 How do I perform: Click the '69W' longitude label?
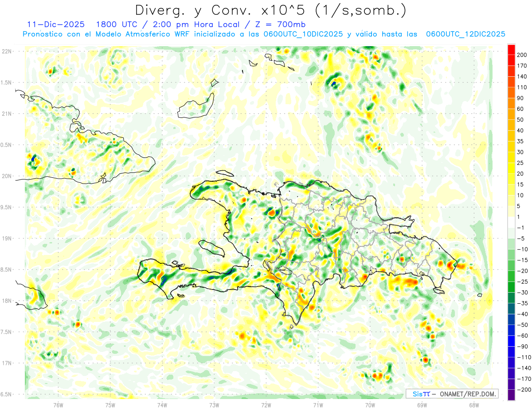[422, 405]
